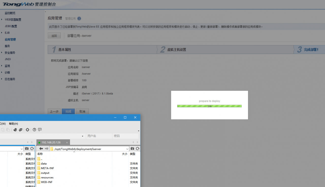
Task: Click the JSP预编译 value '启用'
Action: tap(84, 87)
